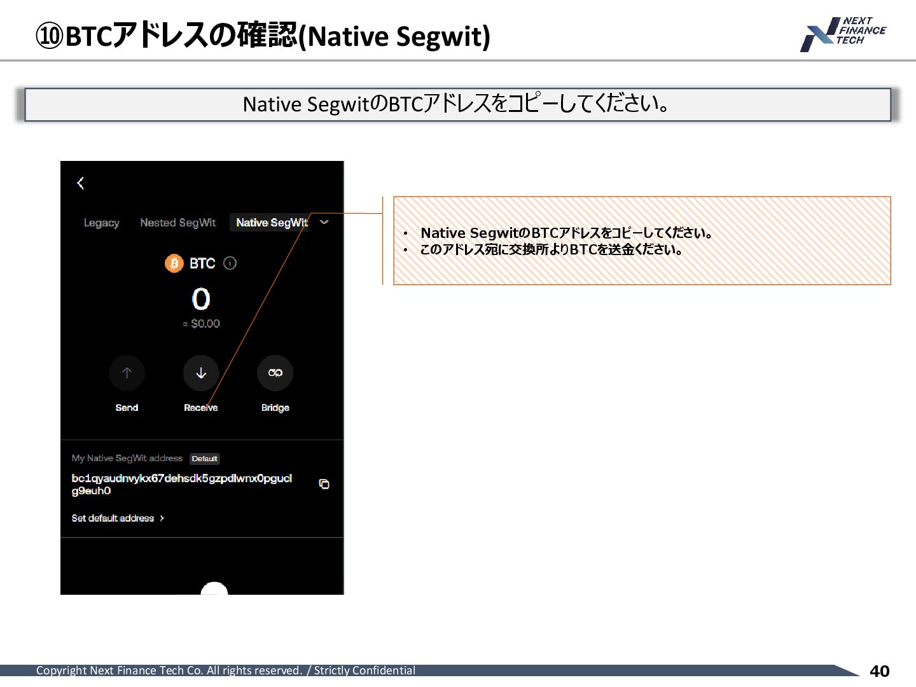
Task: Click the bc1q address text
Action: 182,484
